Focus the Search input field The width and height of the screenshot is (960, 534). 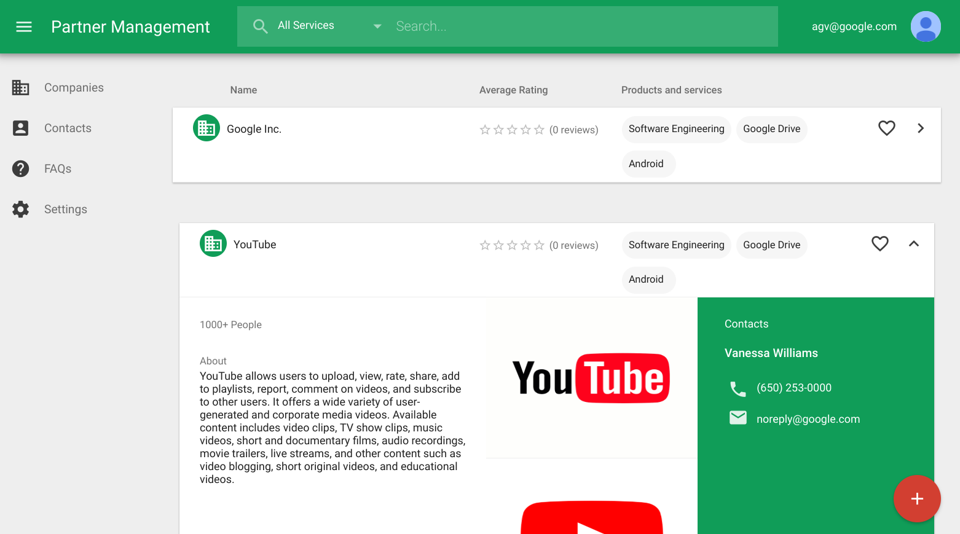coord(583,26)
